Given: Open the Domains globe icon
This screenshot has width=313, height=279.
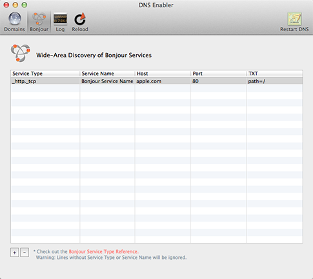Looking at the screenshot, I should click(x=15, y=19).
